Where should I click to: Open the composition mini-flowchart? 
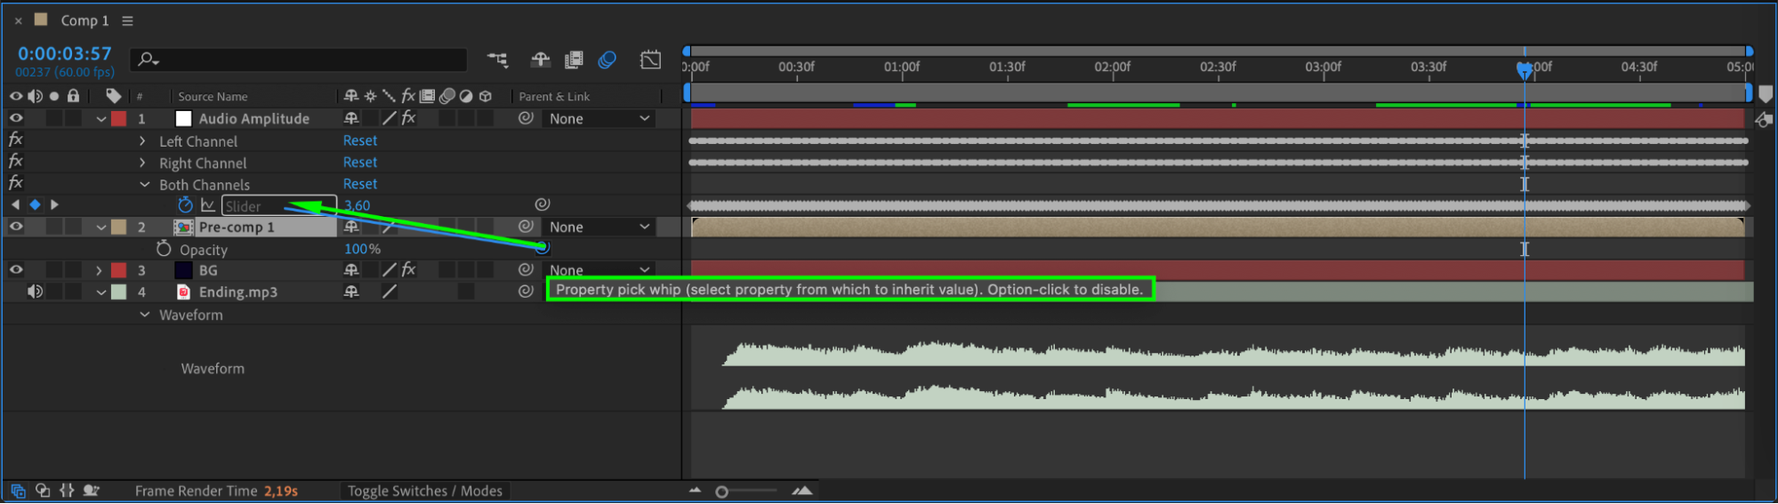[x=497, y=60]
